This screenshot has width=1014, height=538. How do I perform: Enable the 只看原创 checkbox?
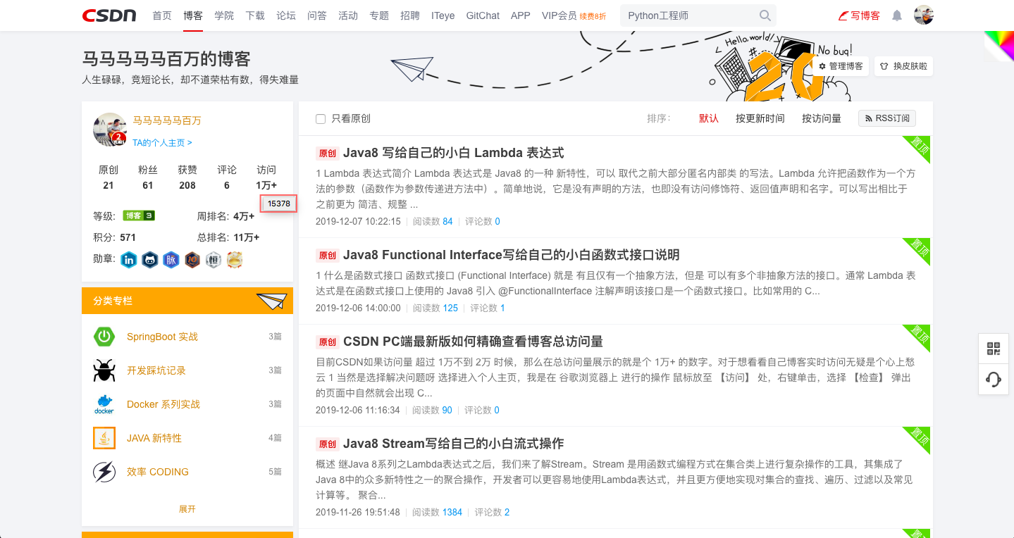[321, 118]
